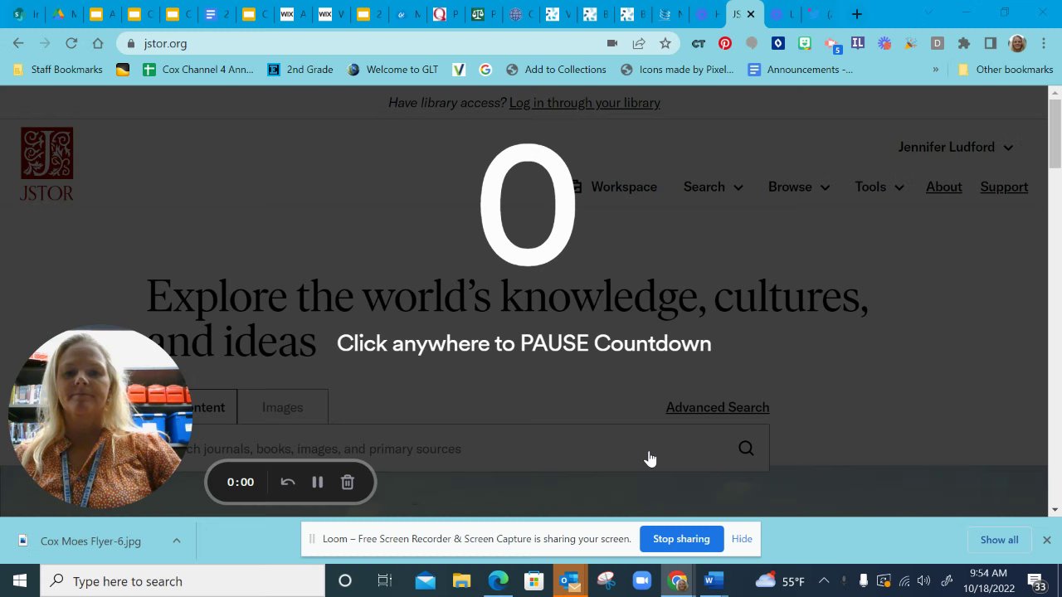This screenshot has height=597, width=1062.
Task: Click the Windows taskbar search box
Action: click(x=183, y=581)
